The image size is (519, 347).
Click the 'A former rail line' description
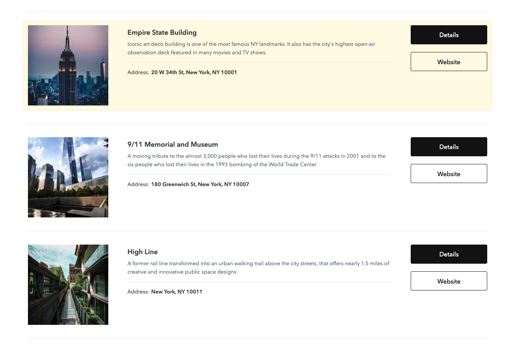coord(258,268)
